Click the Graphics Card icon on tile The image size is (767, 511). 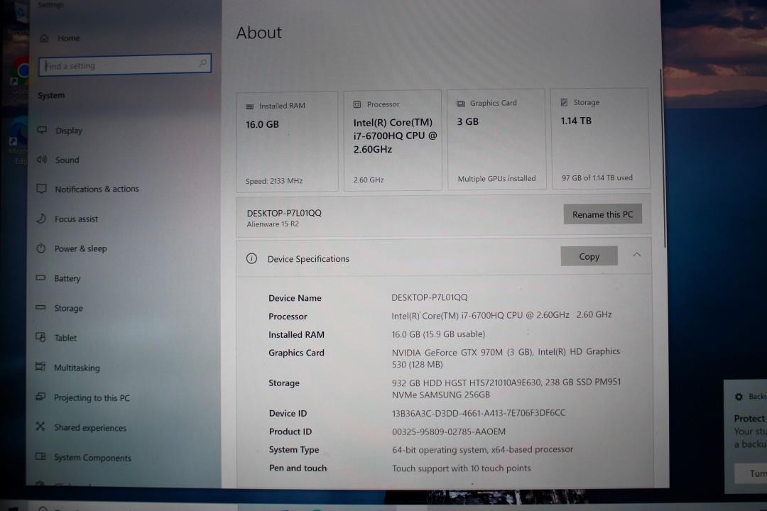tap(461, 103)
